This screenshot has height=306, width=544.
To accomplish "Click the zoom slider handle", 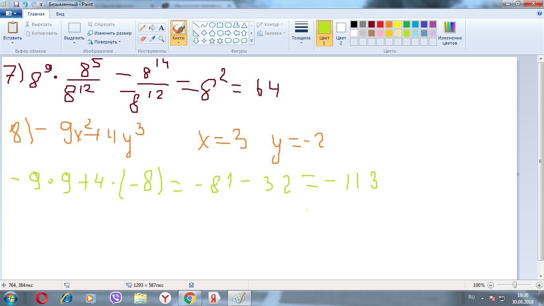I will (515, 285).
